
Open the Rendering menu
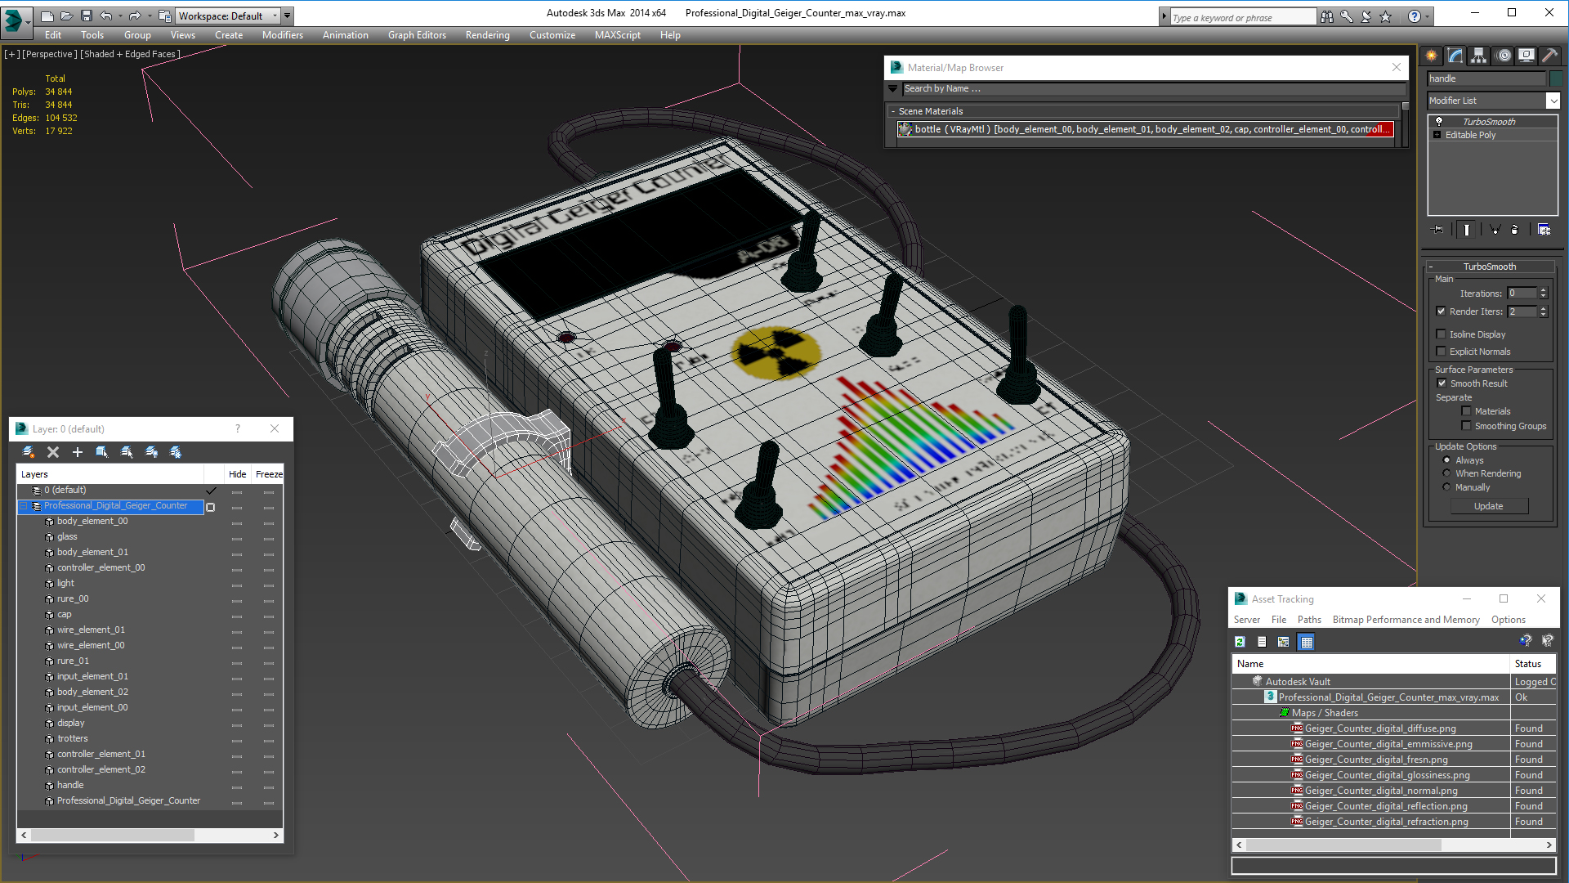click(x=487, y=35)
